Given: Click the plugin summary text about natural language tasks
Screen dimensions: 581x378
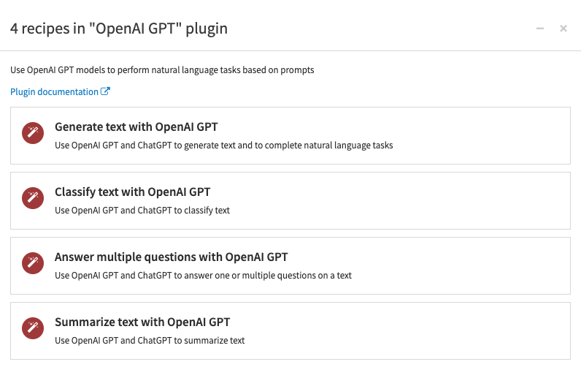Looking at the screenshot, I should 162,71.
